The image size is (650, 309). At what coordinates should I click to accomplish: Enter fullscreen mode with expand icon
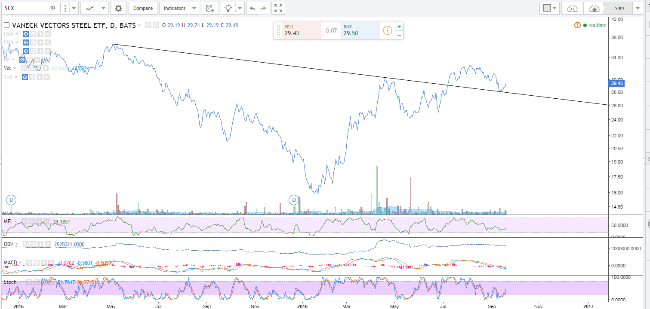[x=278, y=8]
